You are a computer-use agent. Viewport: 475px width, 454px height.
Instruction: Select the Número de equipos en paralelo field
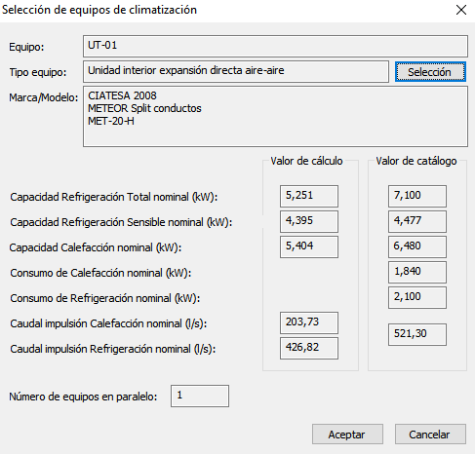pos(200,396)
